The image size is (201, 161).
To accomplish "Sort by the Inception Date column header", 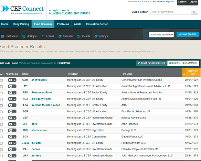I will (193, 72).
